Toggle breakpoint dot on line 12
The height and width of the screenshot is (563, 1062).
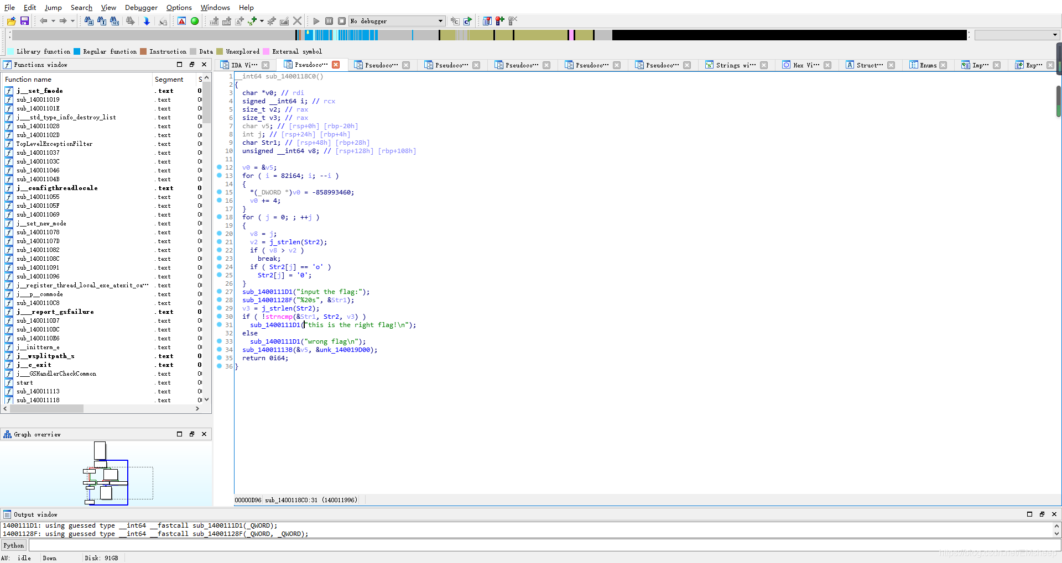[220, 167]
